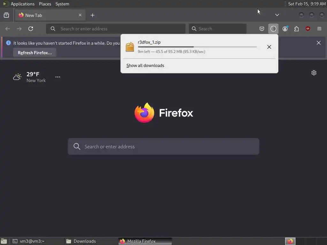Go forward with the forward arrow
This screenshot has width=327, height=245.
pos(19,29)
